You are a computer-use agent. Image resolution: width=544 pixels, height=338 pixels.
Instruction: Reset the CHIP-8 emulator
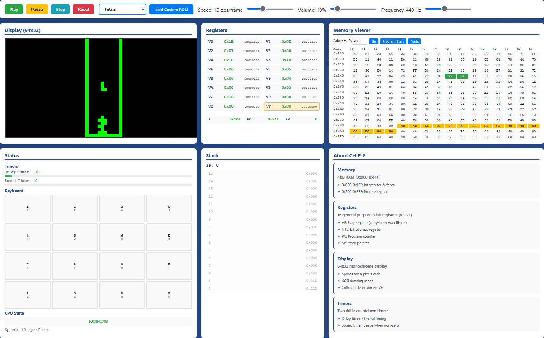pos(83,9)
